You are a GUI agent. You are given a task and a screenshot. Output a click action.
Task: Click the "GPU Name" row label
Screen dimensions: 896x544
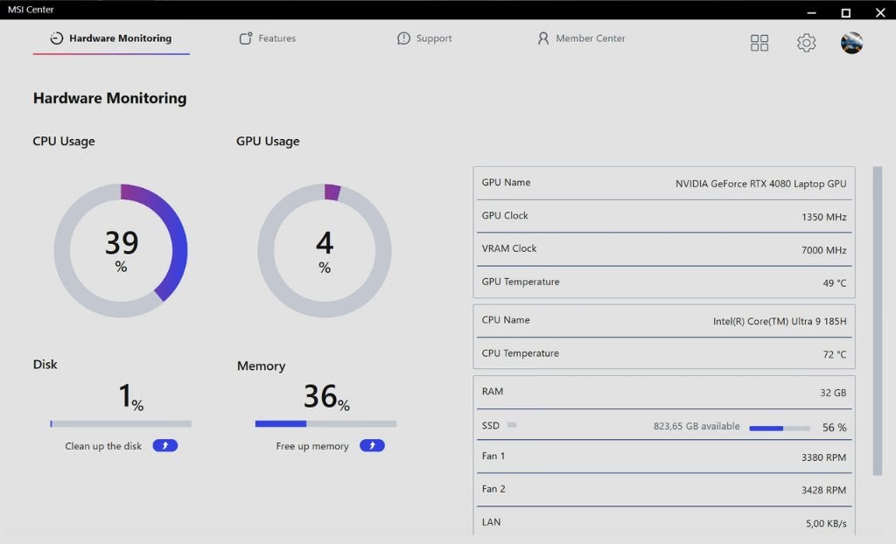[506, 182]
